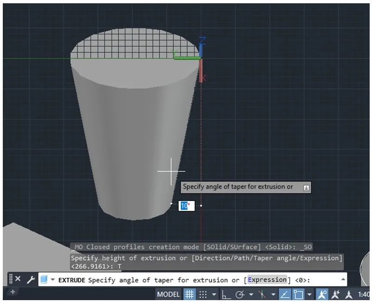Viewport: 372px width, 302px height.
Task: Add new layout with plus tab
Action: point(13,292)
